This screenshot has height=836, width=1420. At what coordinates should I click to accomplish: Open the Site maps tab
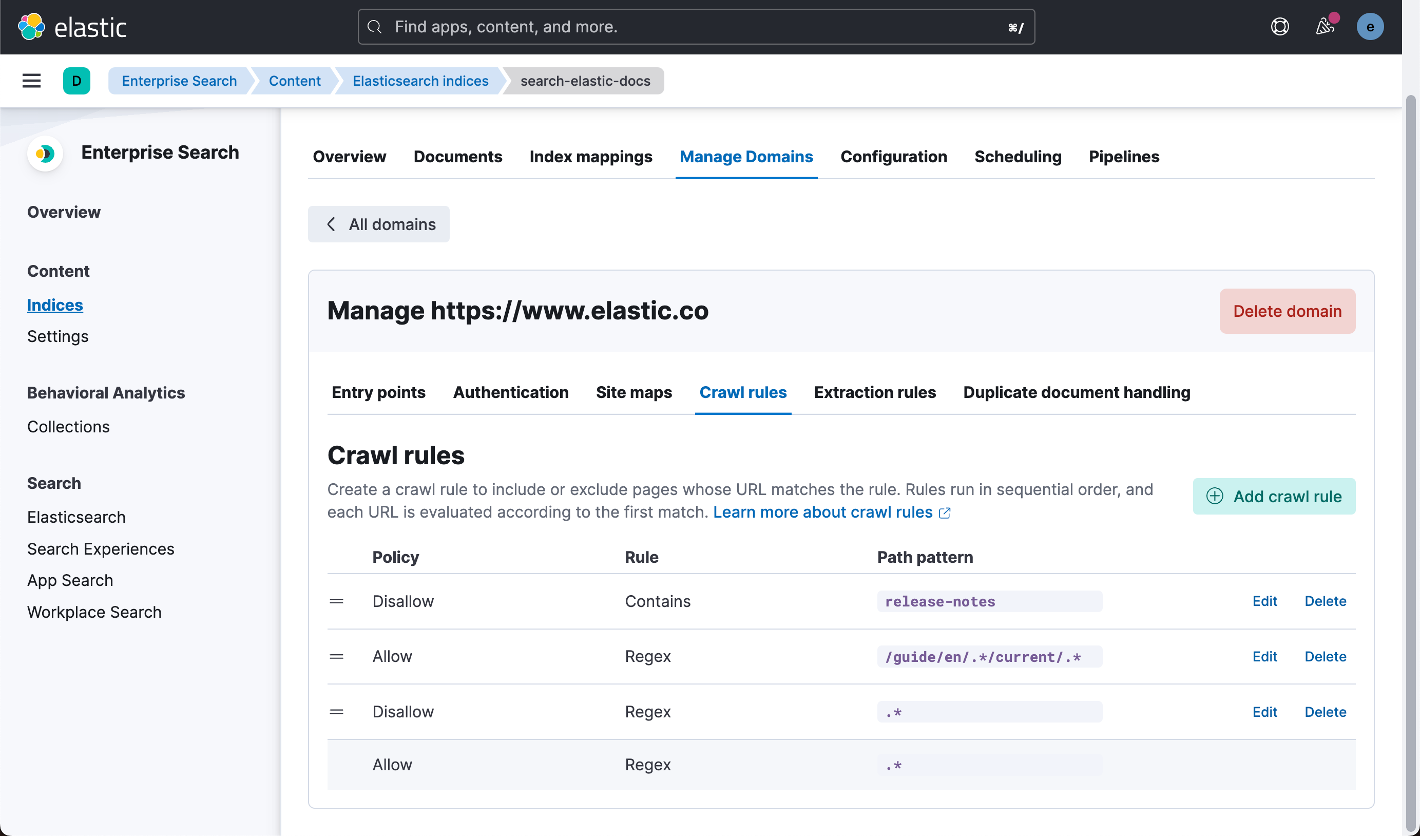(634, 392)
